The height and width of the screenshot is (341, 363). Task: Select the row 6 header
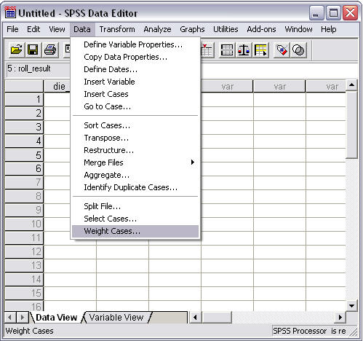pos(24,168)
